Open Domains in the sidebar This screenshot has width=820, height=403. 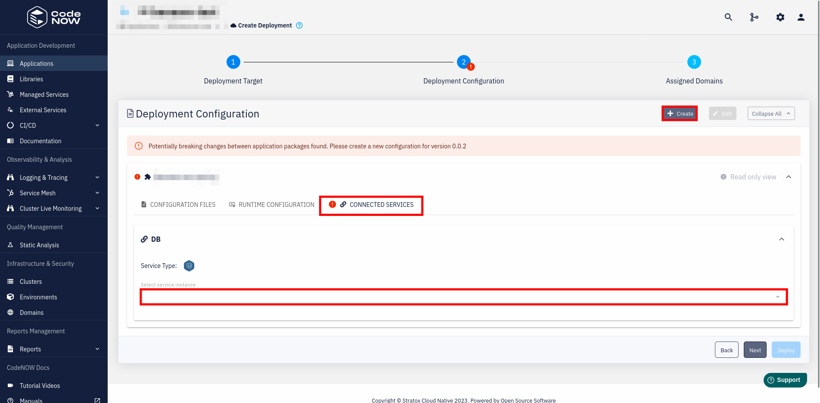54,312
